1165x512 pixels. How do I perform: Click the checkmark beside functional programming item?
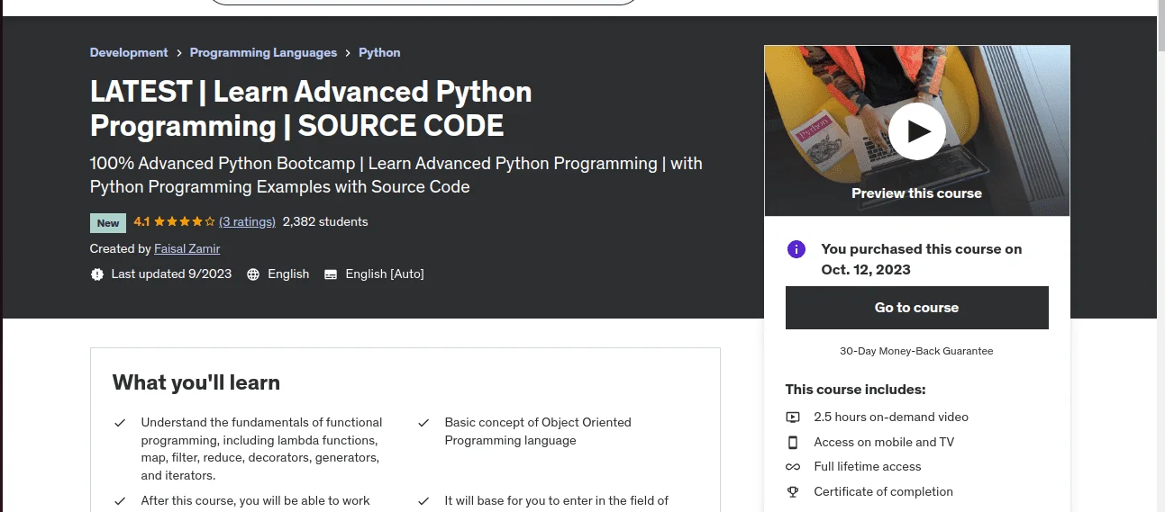click(119, 423)
